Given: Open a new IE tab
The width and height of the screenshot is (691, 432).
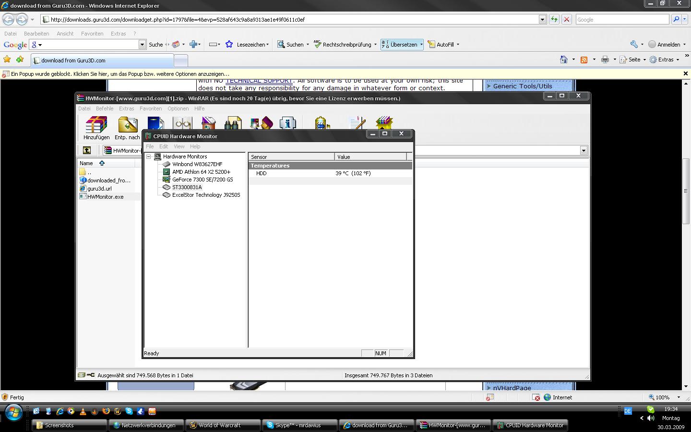Looking at the screenshot, I should pyautogui.click(x=180, y=60).
